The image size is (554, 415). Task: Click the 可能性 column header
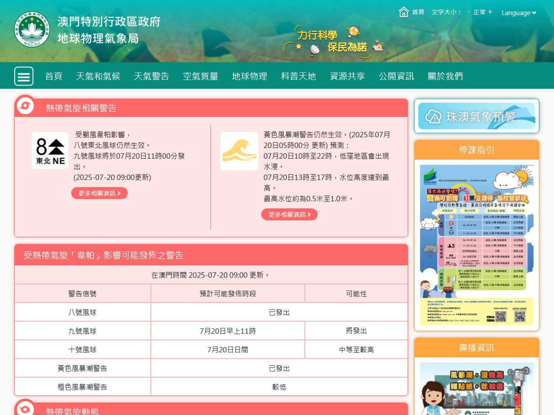[x=356, y=294]
